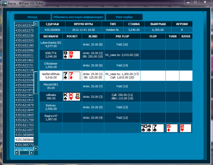The height and width of the screenshot is (165, 213).
Task: Click the NICKNAME column header
Action: pyautogui.click(x=51, y=36)
